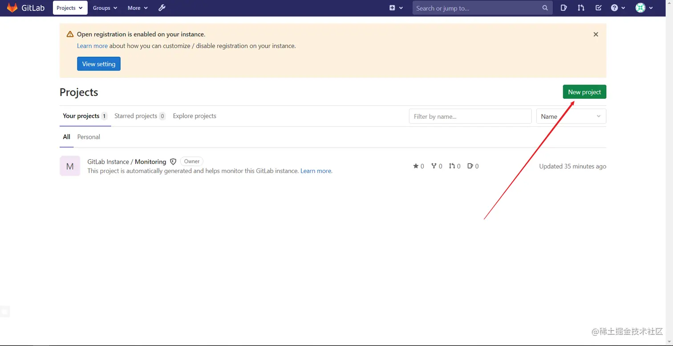Click the Monitoring project M avatar
Image resolution: width=673 pixels, height=346 pixels.
click(70, 166)
